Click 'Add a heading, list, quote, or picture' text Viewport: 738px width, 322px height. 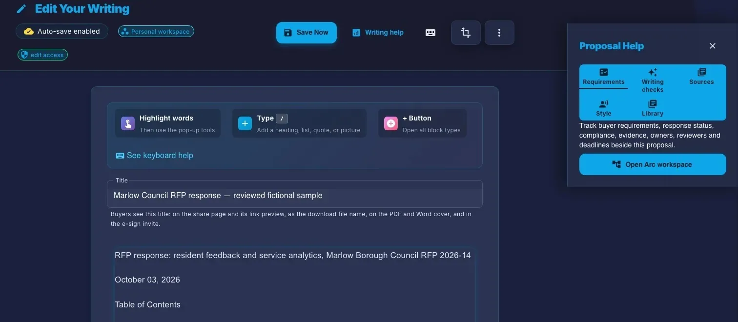308,130
